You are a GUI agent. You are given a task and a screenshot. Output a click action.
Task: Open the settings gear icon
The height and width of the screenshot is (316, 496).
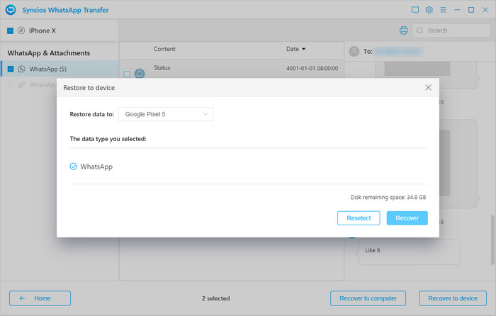click(x=429, y=10)
